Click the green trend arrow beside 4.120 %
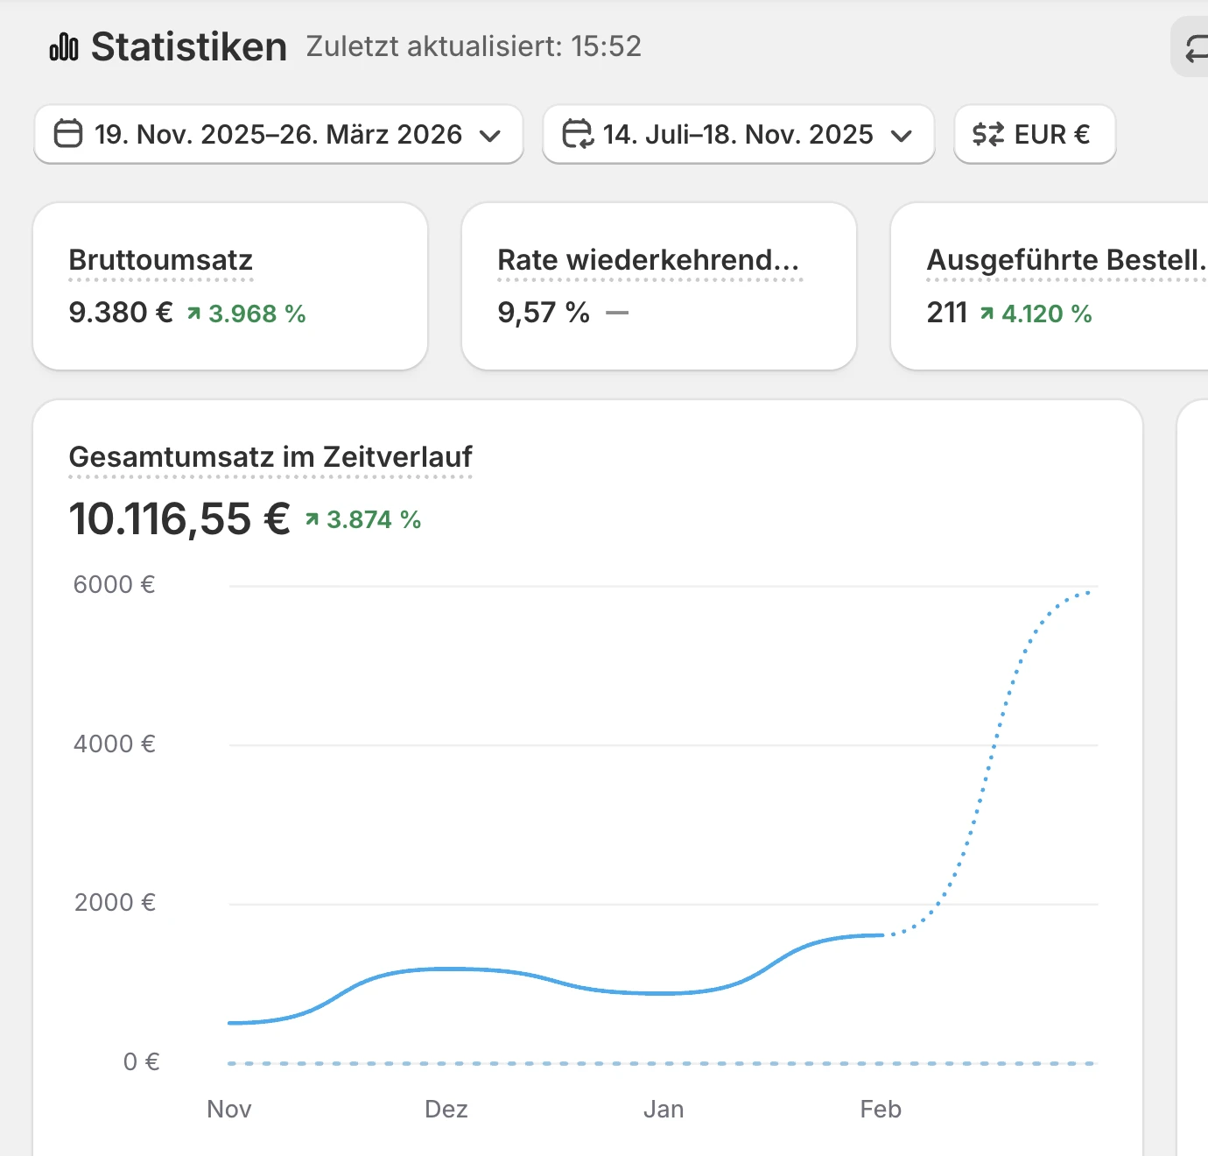The width and height of the screenshot is (1208, 1156). click(987, 314)
